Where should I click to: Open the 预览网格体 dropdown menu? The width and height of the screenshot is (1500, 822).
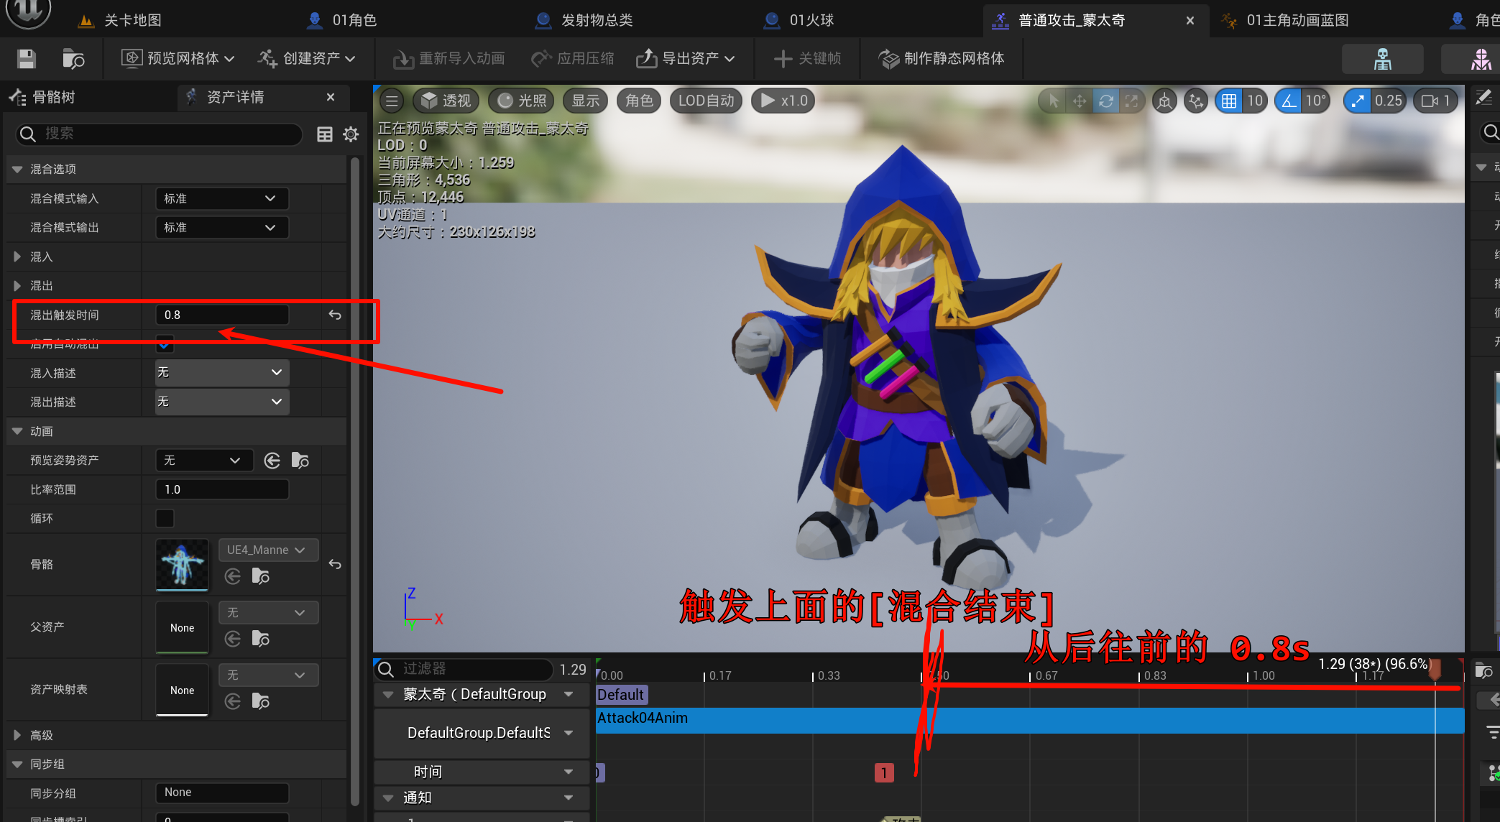pos(178,59)
